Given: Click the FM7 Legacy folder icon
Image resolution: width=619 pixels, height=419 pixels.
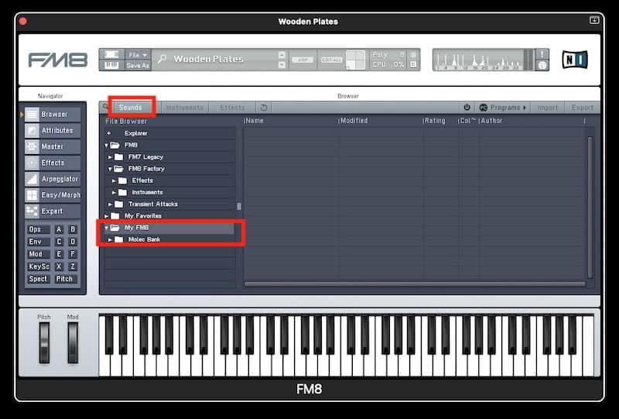Looking at the screenshot, I should (119, 157).
